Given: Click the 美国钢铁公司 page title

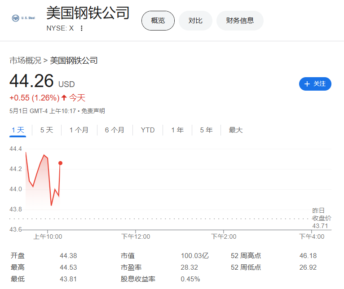Looking at the screenshot, I should [88, 13].
